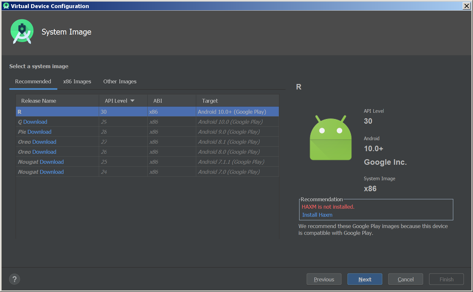Open the Other Images tab
This screenshot has height=292, width=473.
pos(120,81)
